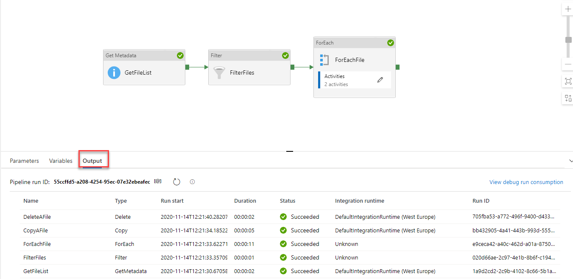Click the green success check on ForEach

pyautogui.click(x=390, y=43)
